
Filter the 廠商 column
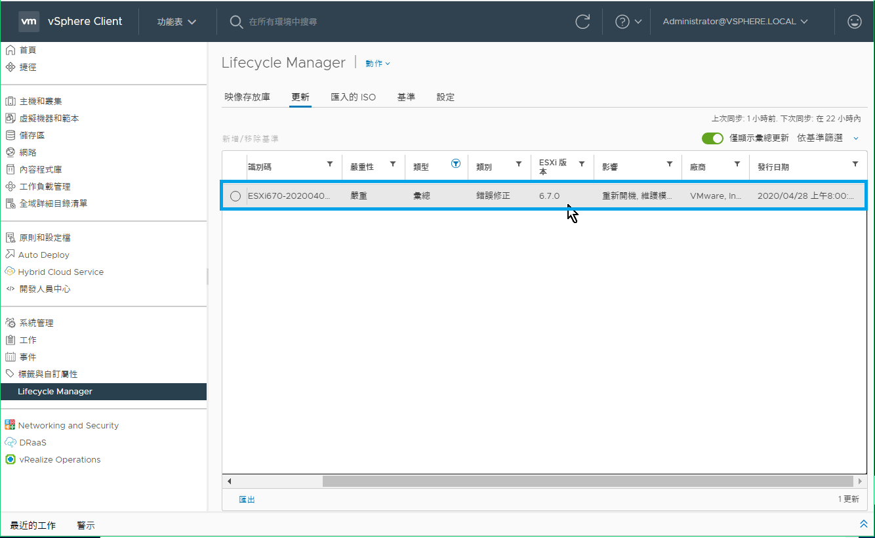pyautogui.click(x=737, y=164)
